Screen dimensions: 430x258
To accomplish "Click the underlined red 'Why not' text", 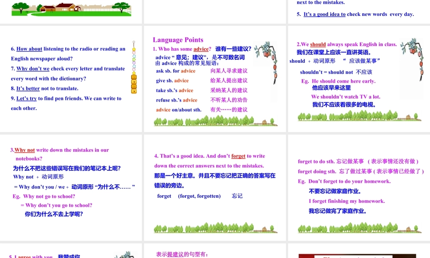I will 25,150.
